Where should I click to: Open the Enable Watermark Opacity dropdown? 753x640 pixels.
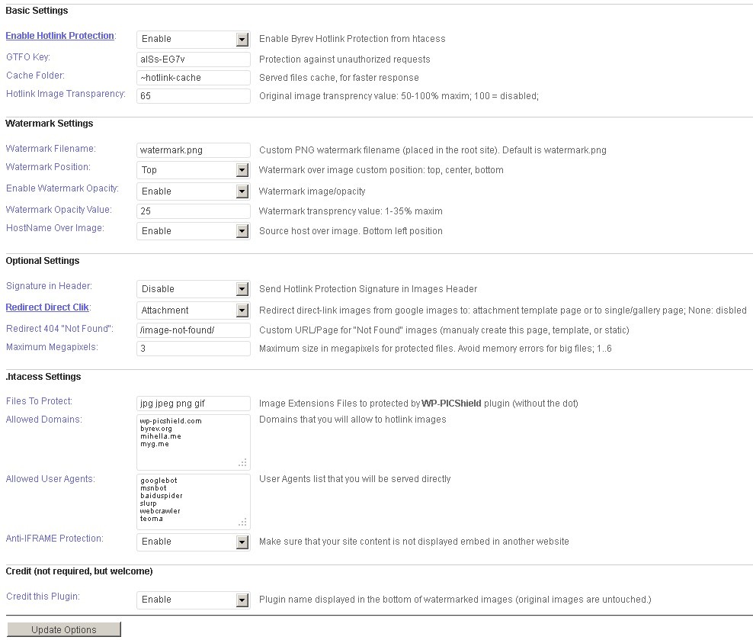(193, 191)
